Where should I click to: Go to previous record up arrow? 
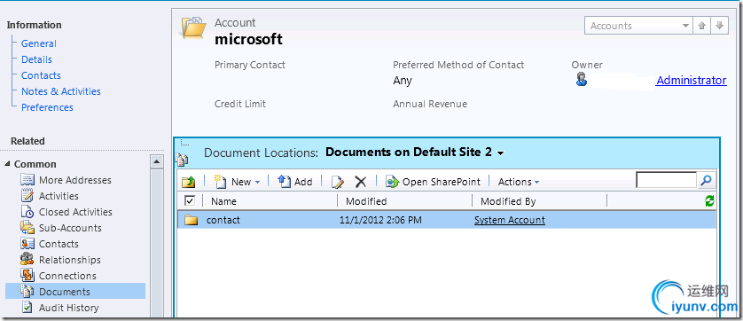[702, 26]
